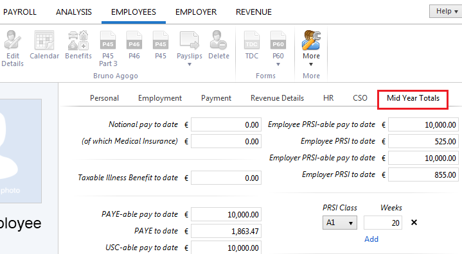
Task: Edit Employee PRSI-able pay to date field
Action: tap(423, 125)
